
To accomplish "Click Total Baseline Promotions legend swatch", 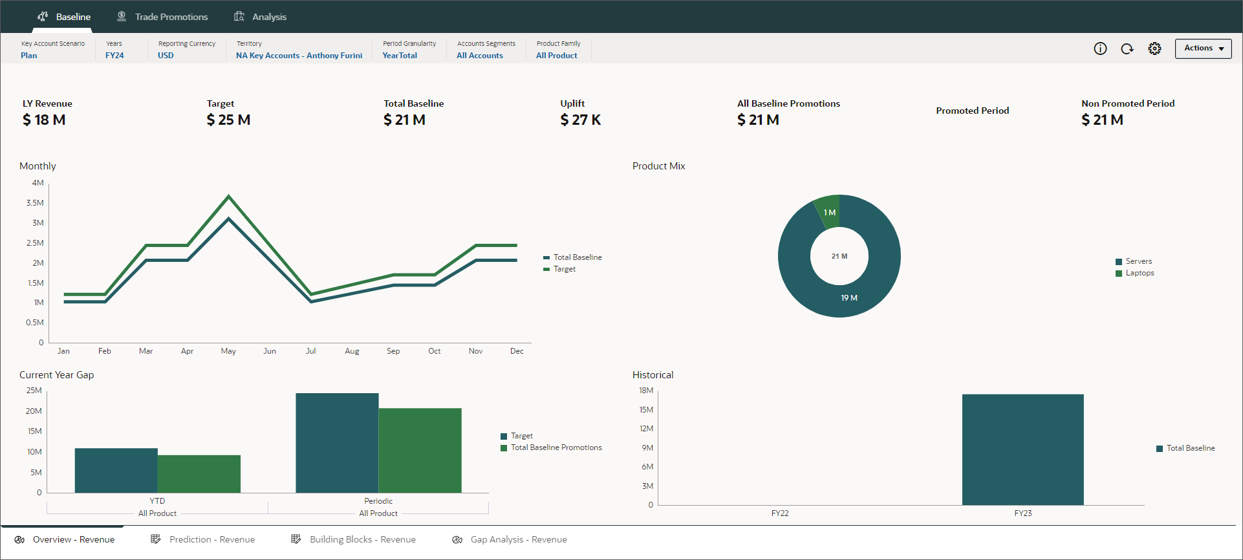I will click(x=504, y=448).
